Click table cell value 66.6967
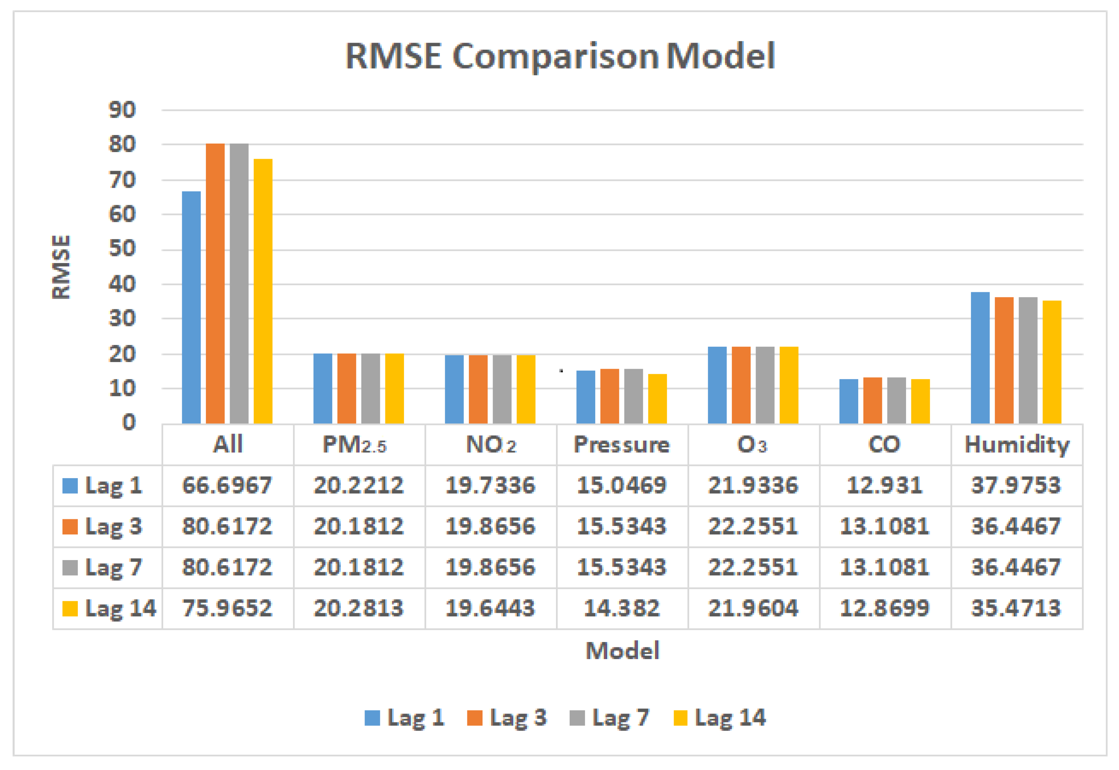Viewport: 1119px width, 770px height. point(227,486)
